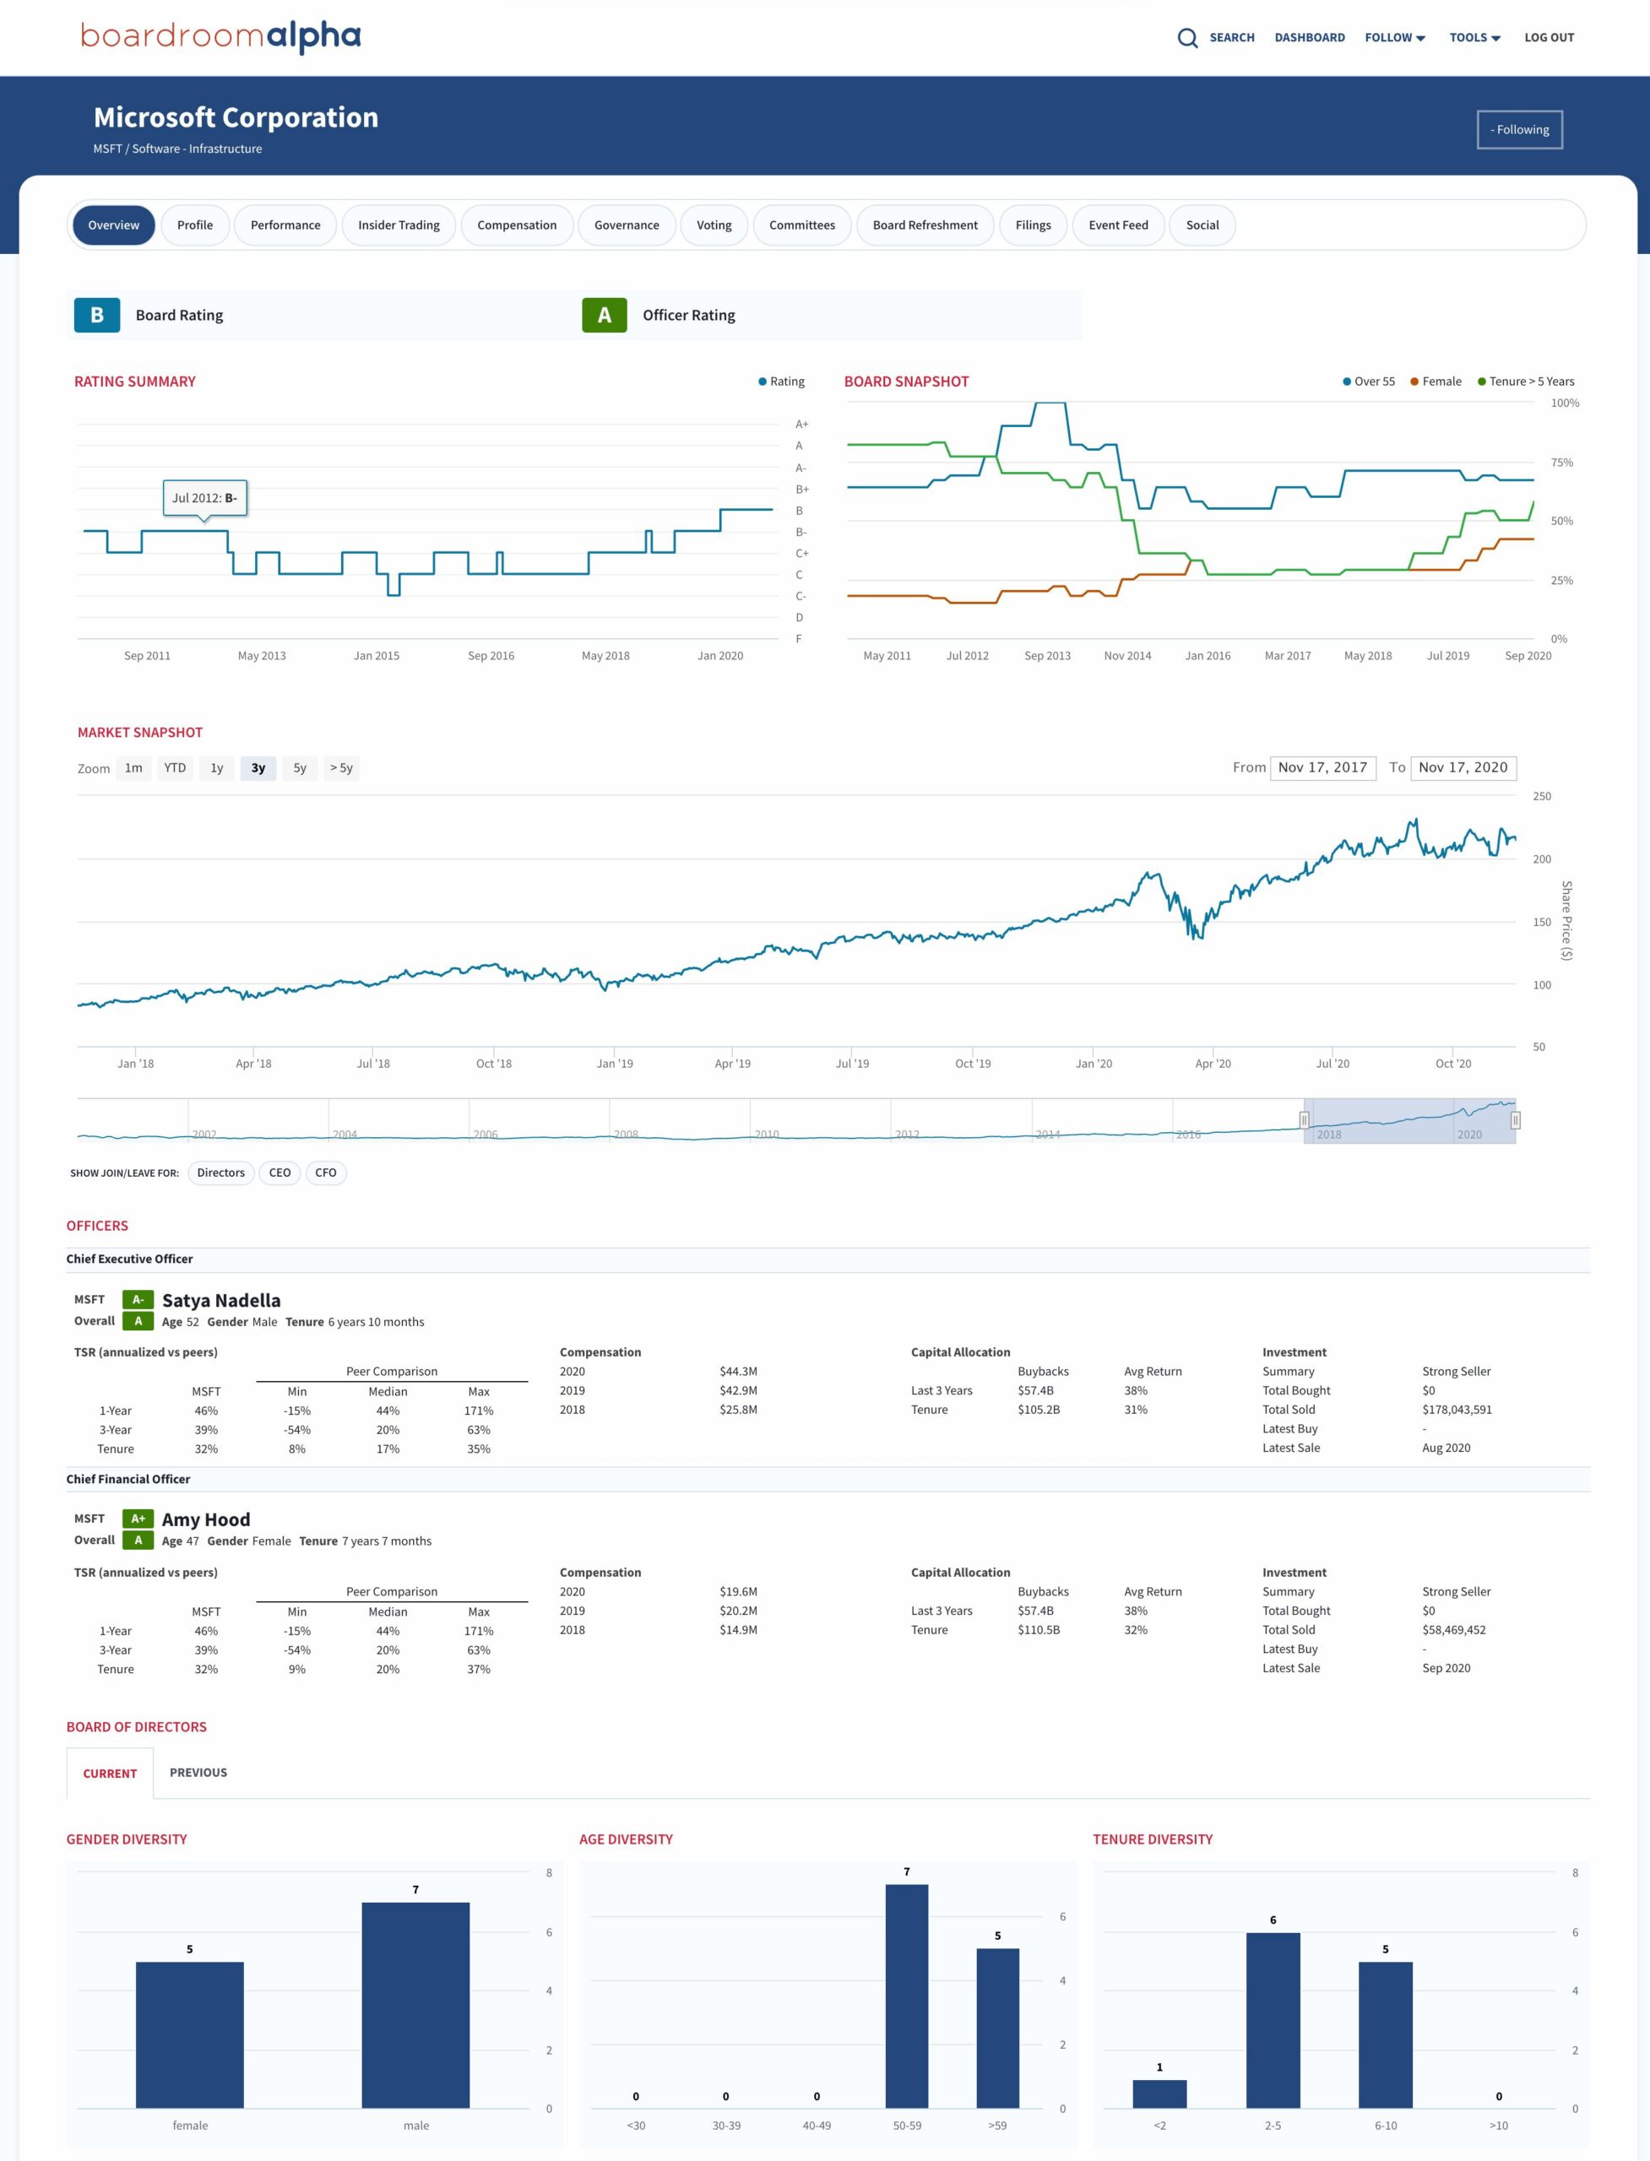Click the female bar in Gender Diversity
This screenshot has width=1650, height=2161.
[x=189, y=2034]
